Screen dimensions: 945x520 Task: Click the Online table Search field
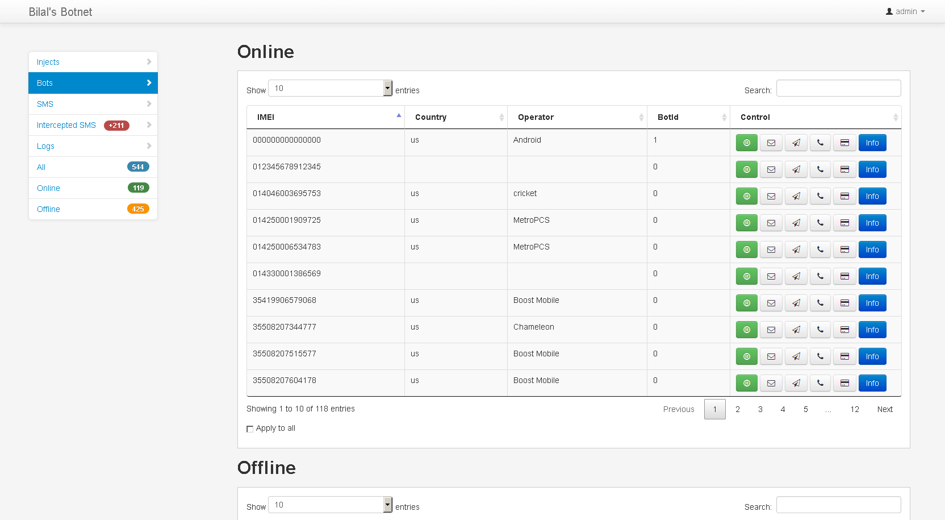tap(838, 88)
